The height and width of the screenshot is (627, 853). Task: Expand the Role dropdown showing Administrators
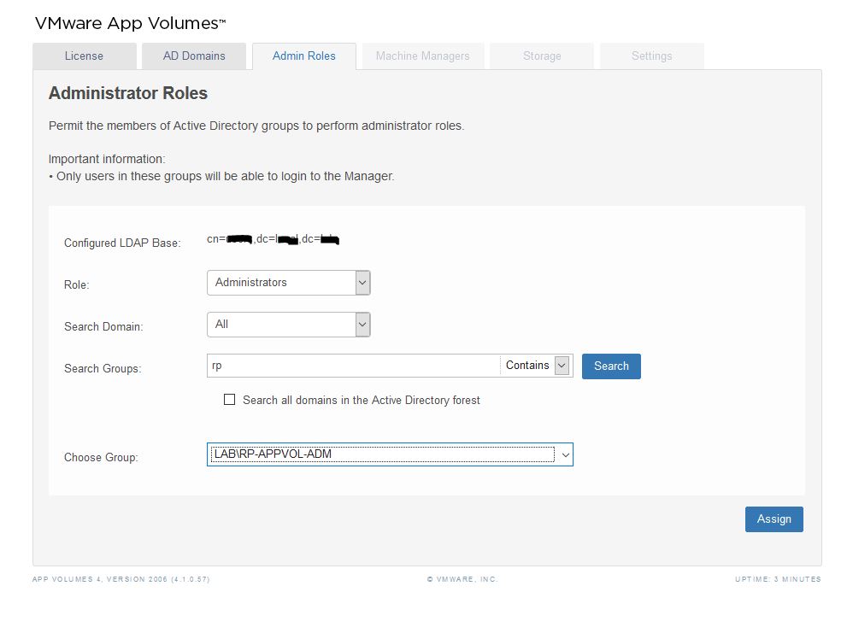coord(289,283)
